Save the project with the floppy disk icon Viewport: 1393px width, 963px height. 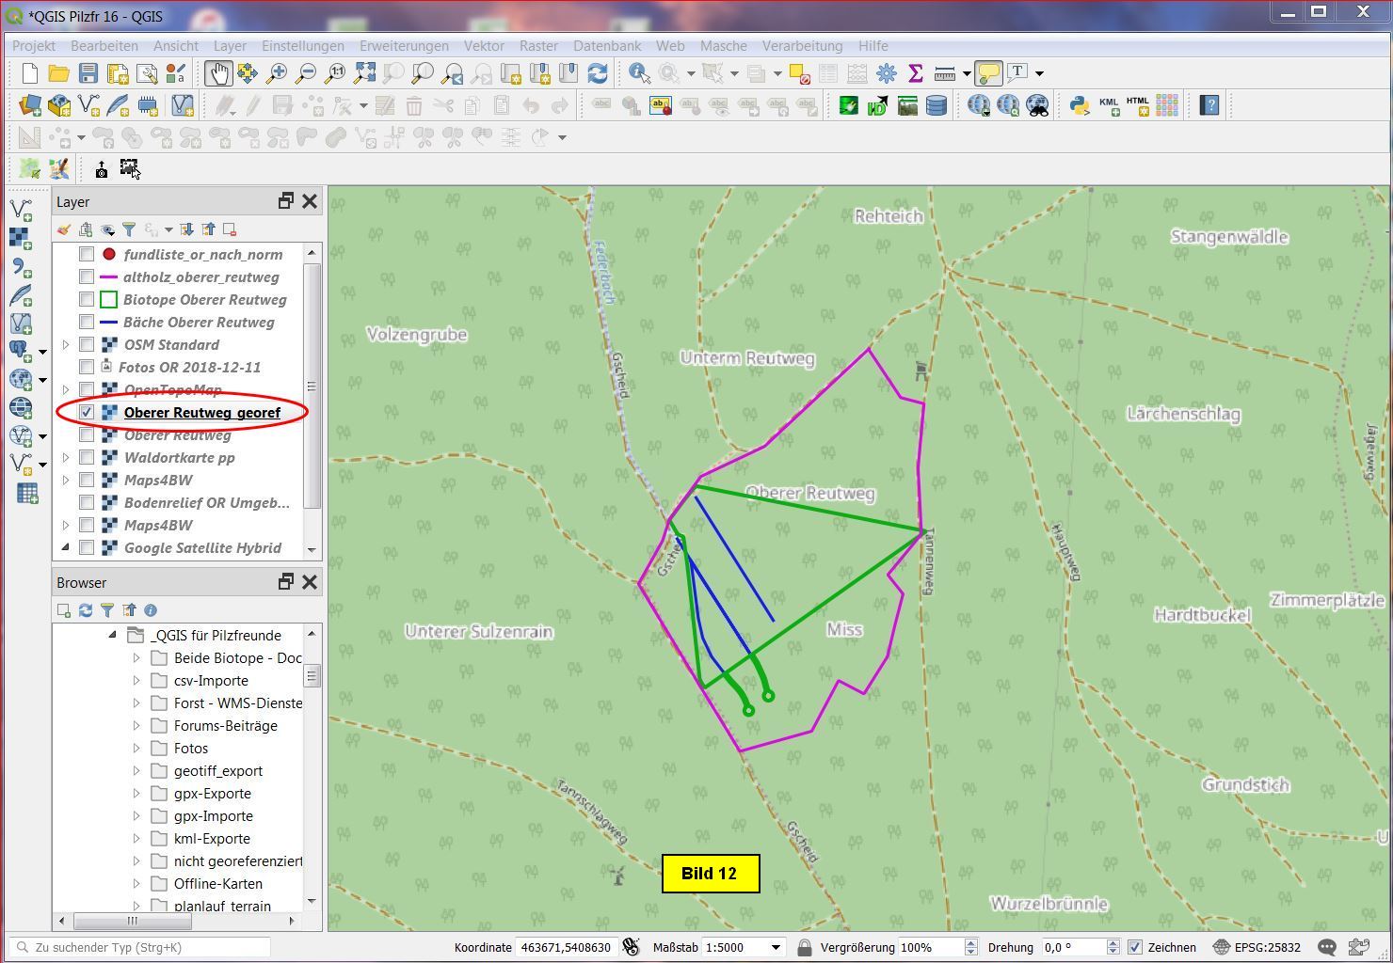pyautogui.click(x=88, y=73)
